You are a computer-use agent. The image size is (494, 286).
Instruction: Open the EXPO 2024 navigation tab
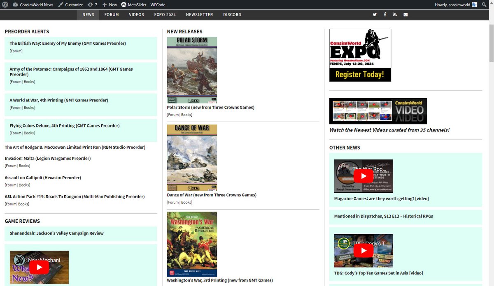pos(165,14)
